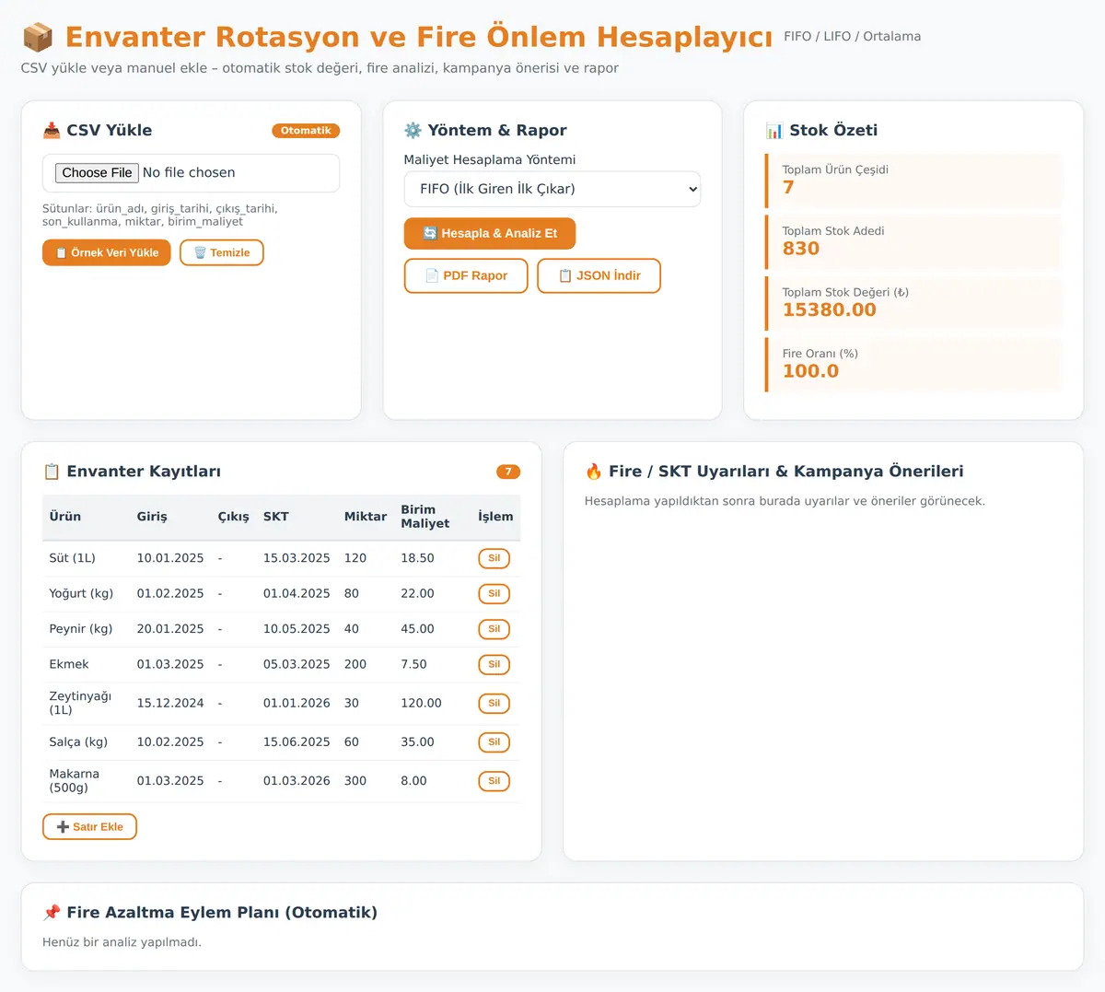
Task: Delete the Makarna (500g) row with Sil
Action: 494,781
